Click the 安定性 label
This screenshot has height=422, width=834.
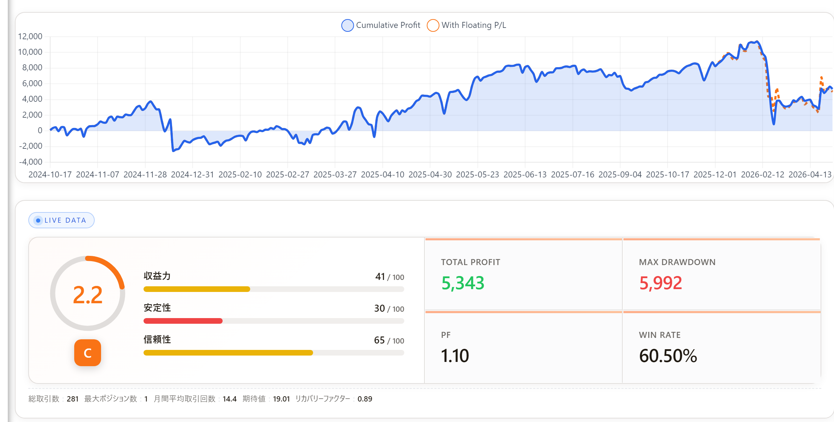pyautogui.click(x=157, y=308)
